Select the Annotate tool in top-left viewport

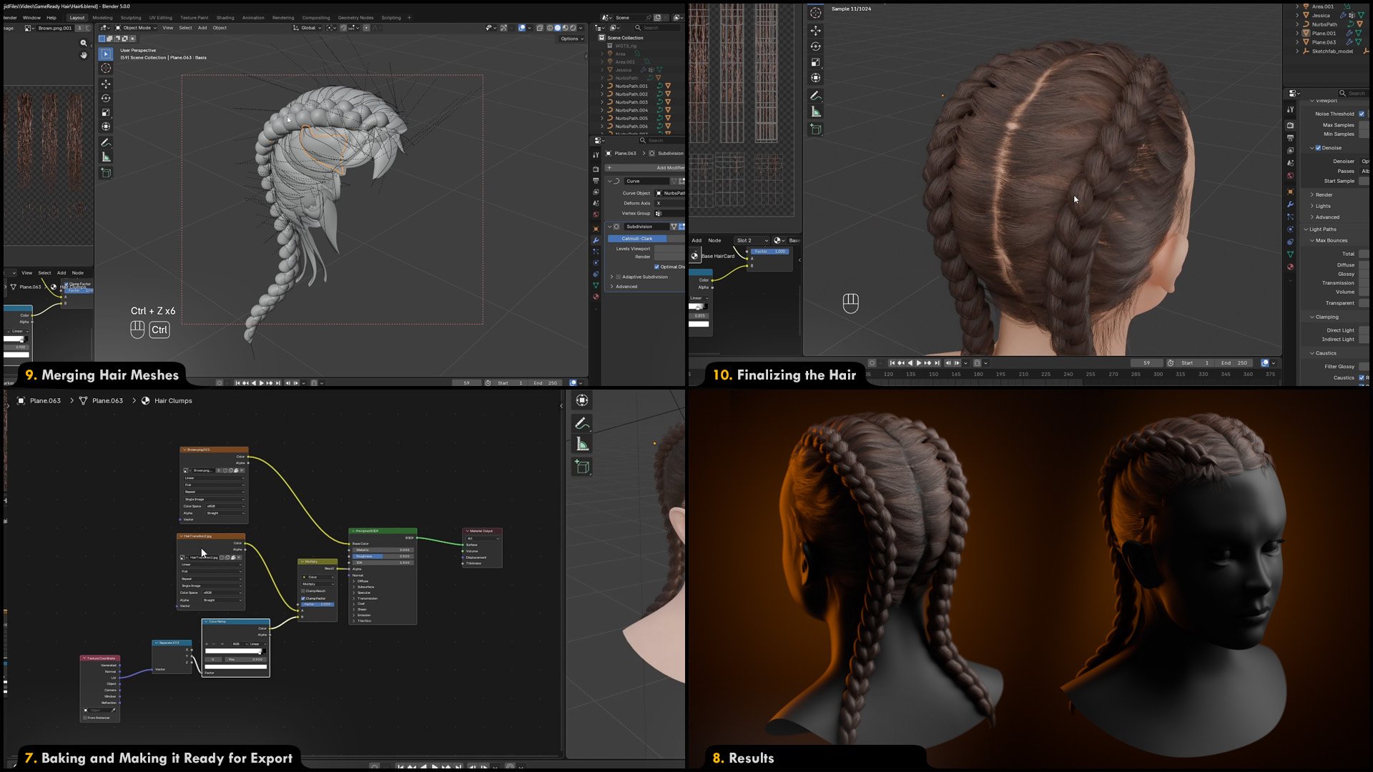tap(106, 143)
